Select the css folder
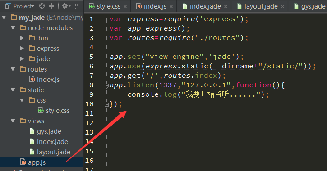The width and height of the screenshot is (327, 171). (41, 100)
